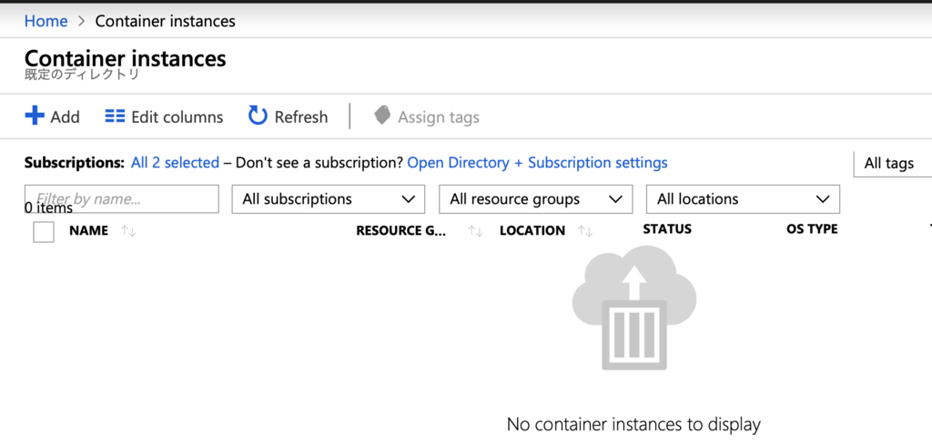Open the All tags filter dropdown

coord(892,164)
